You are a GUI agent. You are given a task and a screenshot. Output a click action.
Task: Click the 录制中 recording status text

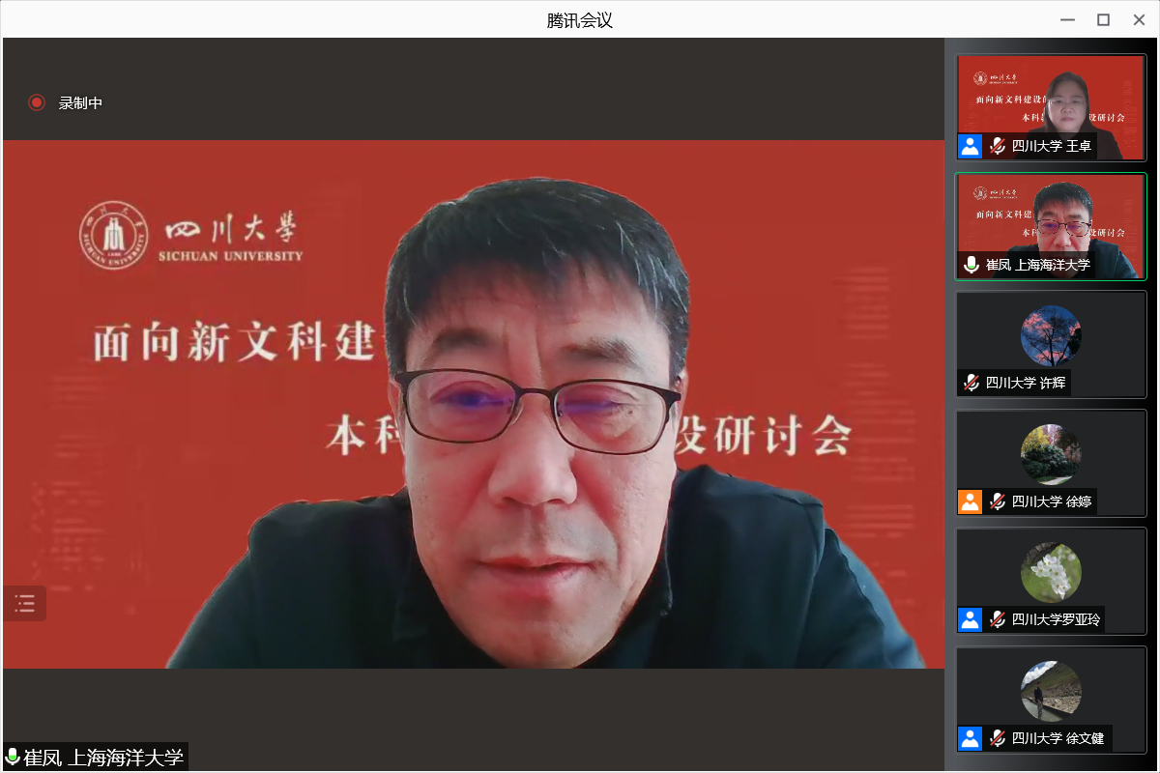(80, 102)
